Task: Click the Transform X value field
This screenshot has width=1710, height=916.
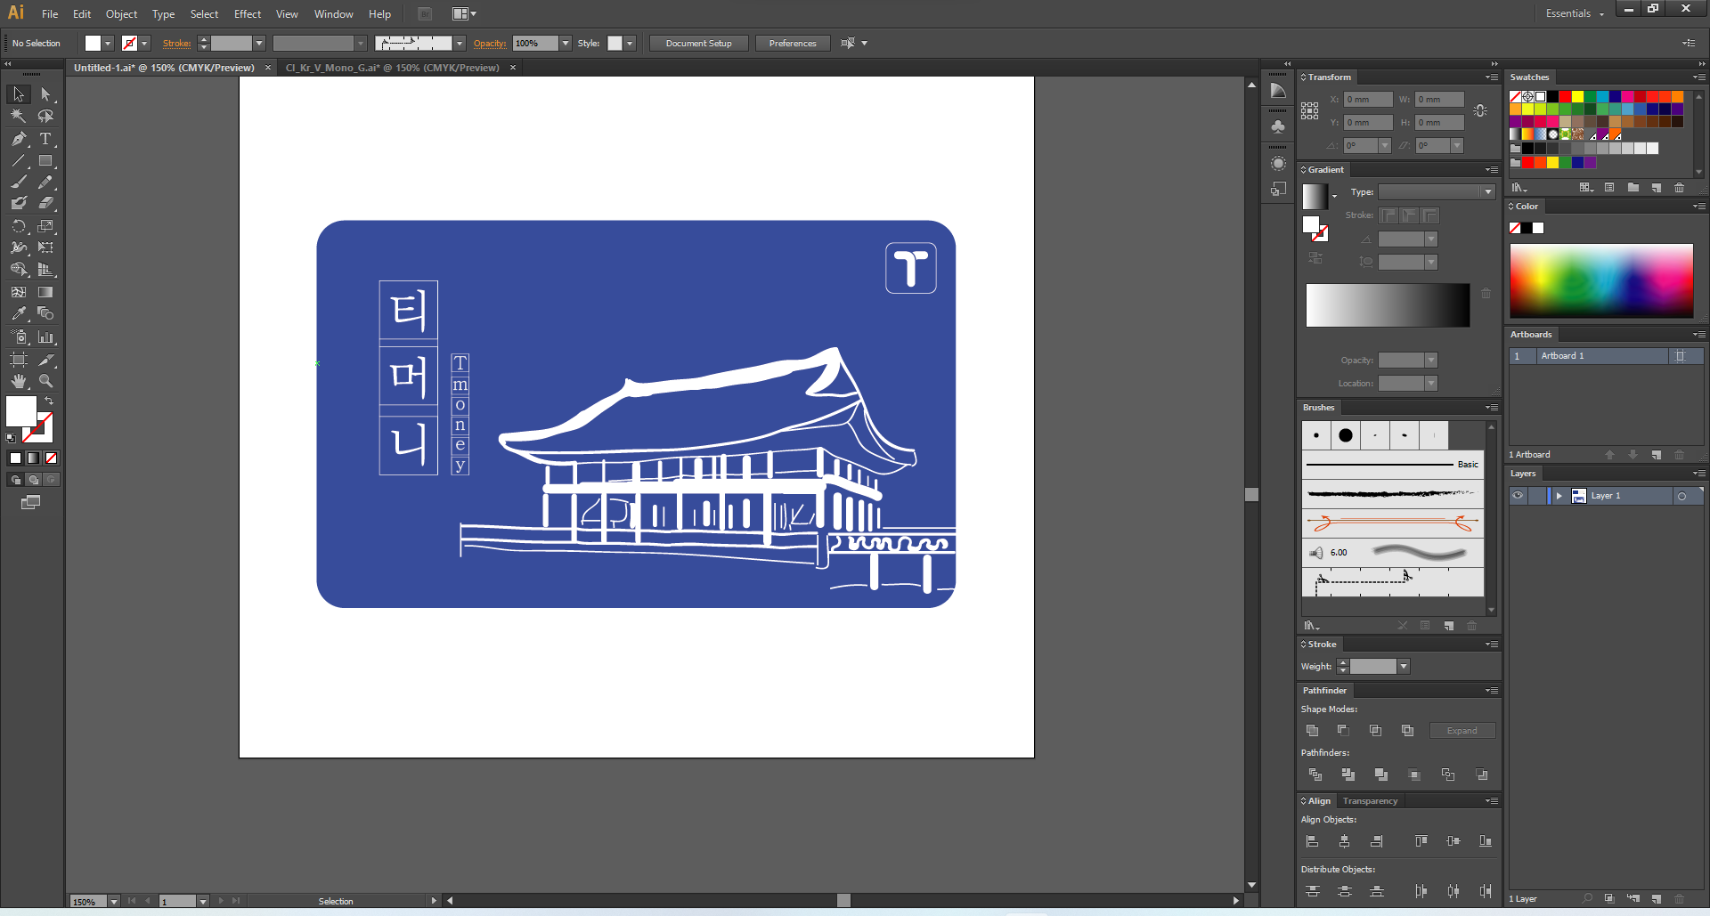Action: tap(1369, 100)
